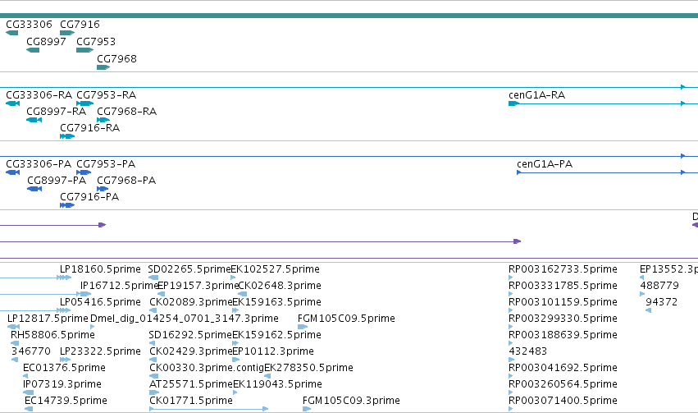
Task: Select Dmel_dig_014254_0701_3147.3prime feature
Action: [185, 319]
